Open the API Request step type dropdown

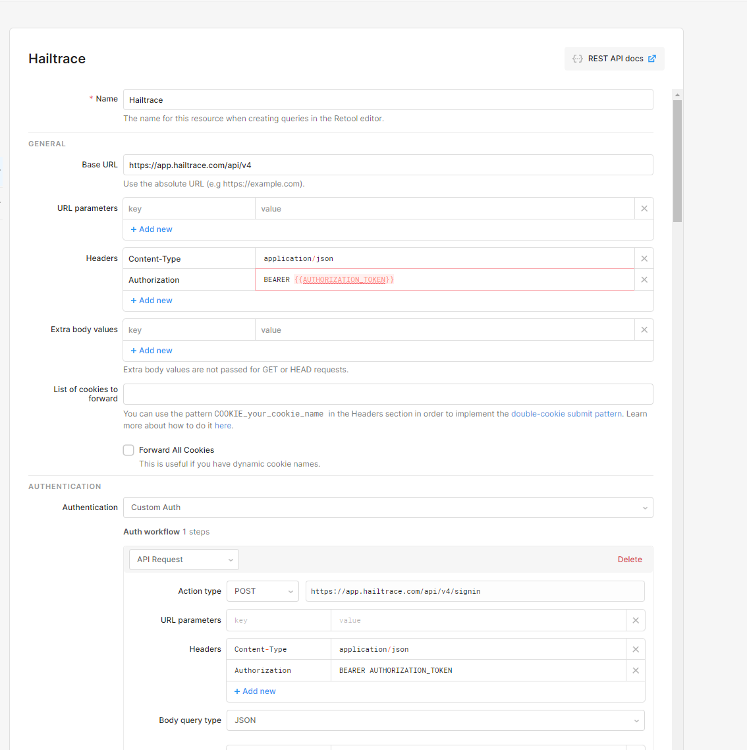tap(184, 560)
